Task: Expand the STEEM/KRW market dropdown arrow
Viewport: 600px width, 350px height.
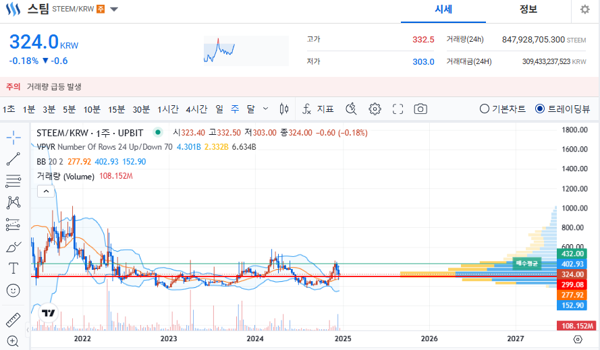Action: pos(114,9)
